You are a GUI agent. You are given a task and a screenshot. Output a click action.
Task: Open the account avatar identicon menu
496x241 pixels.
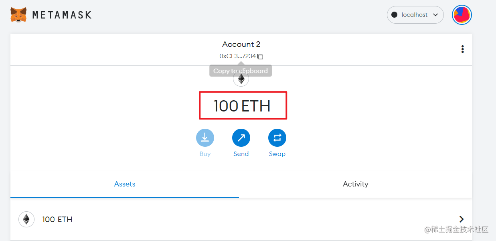pyautogui.click(x=462, y=15)
